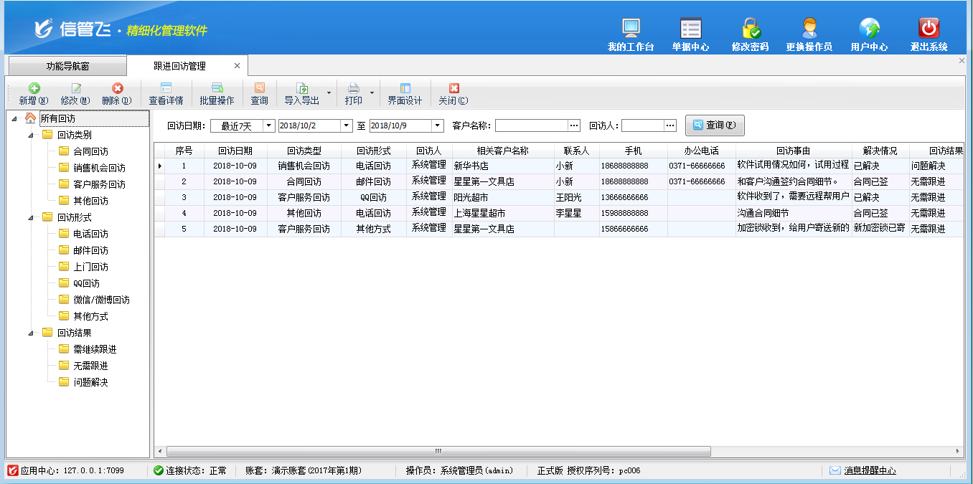This screenshot has height=484, width=973.
Task: Open the 导入导出 dropdown arrow
Action: pos(329,93)
